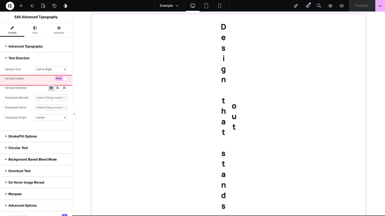Open the History clock icon

(x=55, y=6)
